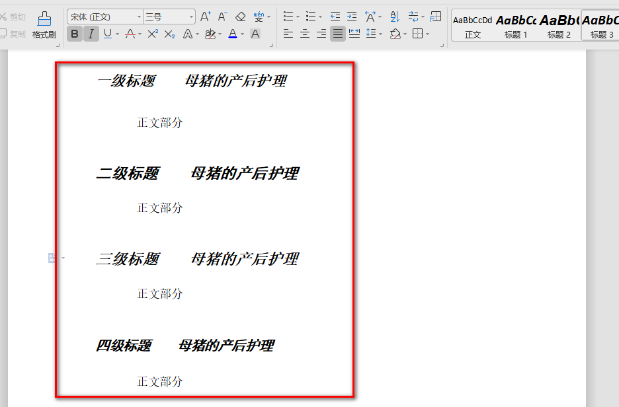Toggle Underline formatting
Screen dimensions: 619x407
coord(107,34)
